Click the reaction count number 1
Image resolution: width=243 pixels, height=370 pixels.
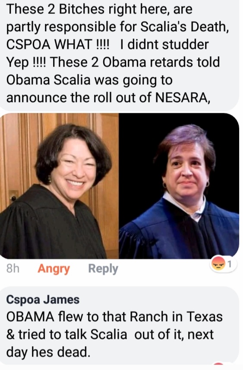pyautogui.click(x=230, y=264)
